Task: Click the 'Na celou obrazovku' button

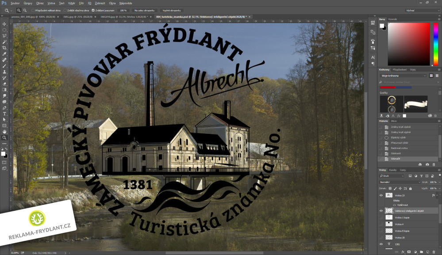Action: point(142,10)
